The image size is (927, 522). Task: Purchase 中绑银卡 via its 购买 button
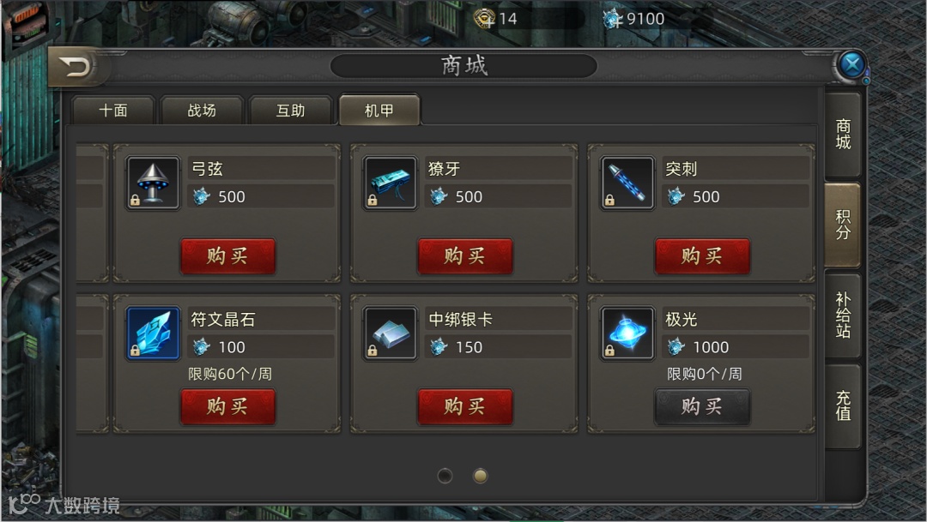(465, 407)
